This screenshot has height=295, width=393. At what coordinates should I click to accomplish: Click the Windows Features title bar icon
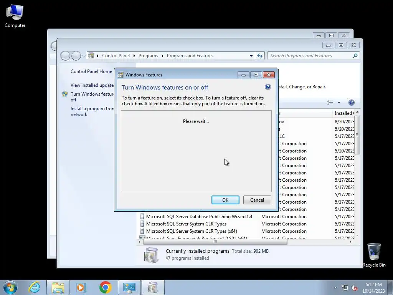121,75
